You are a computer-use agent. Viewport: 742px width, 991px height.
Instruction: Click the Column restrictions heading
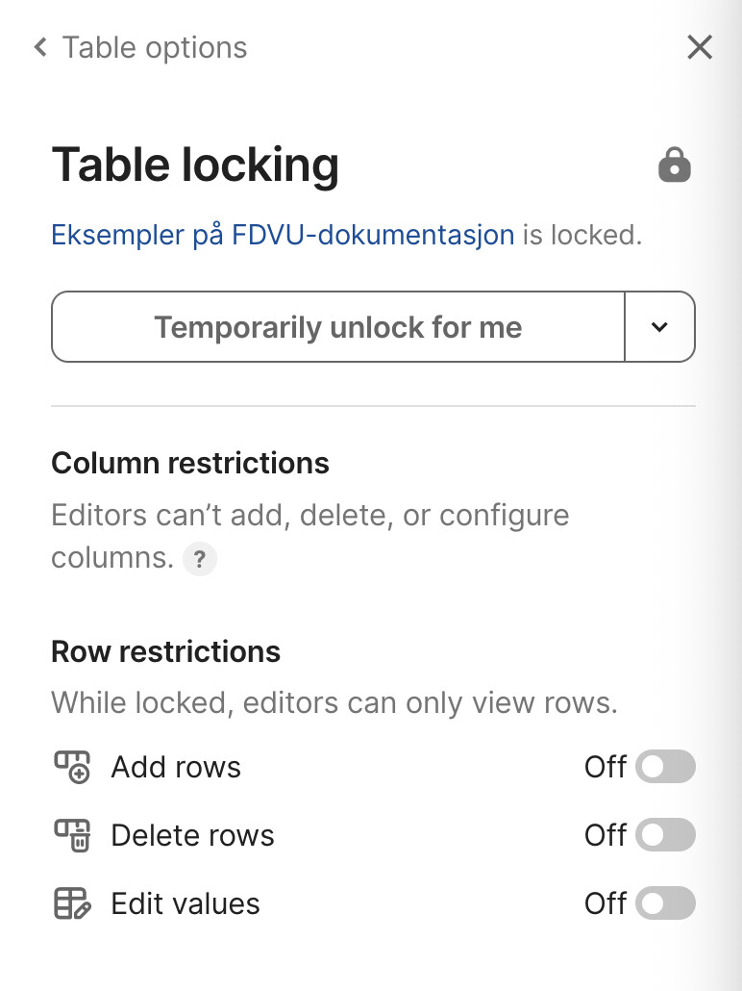tap(190, 463)
